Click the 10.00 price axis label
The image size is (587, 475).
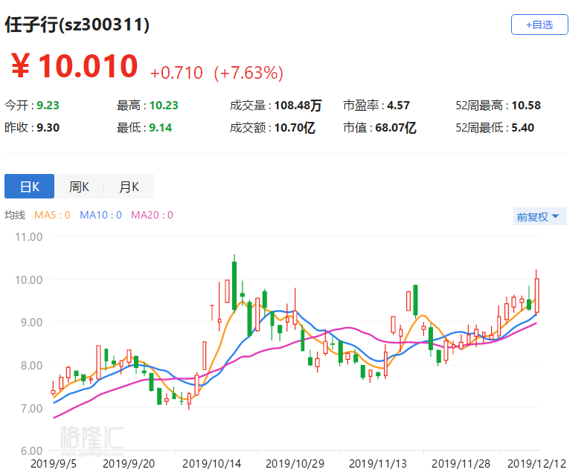(x=29, y=279)
